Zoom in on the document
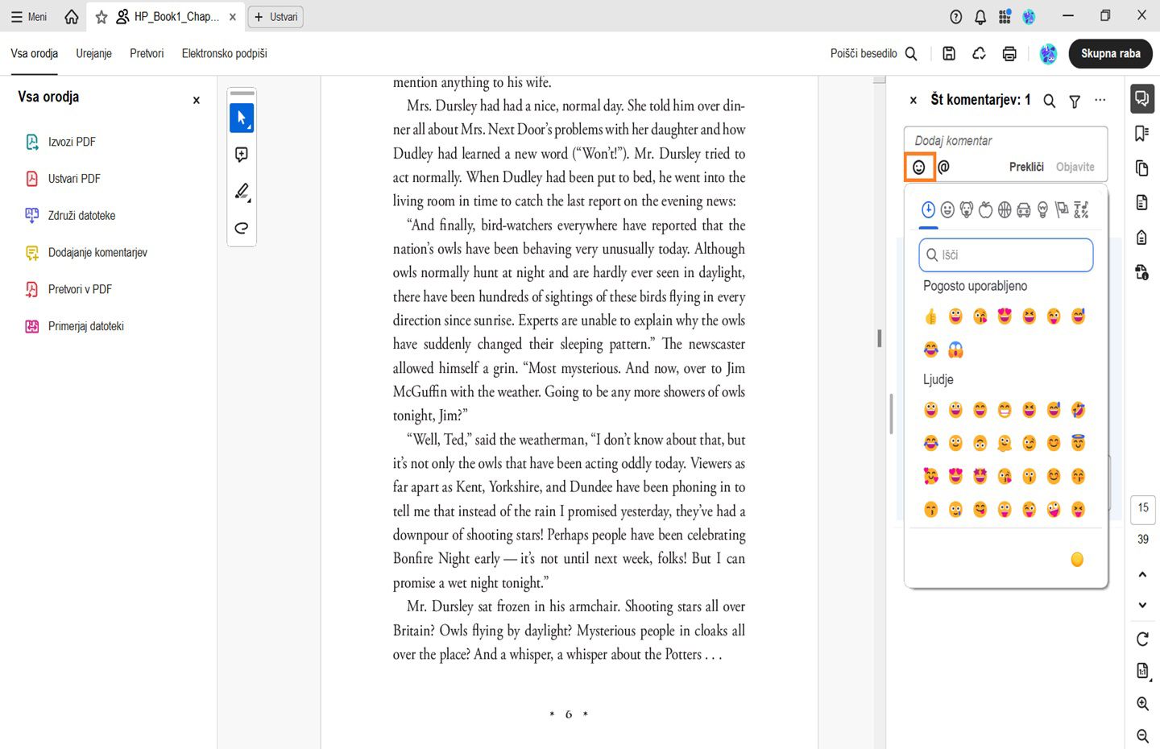Viewport: 1160px width, 749px height. tap(1142, 704)
